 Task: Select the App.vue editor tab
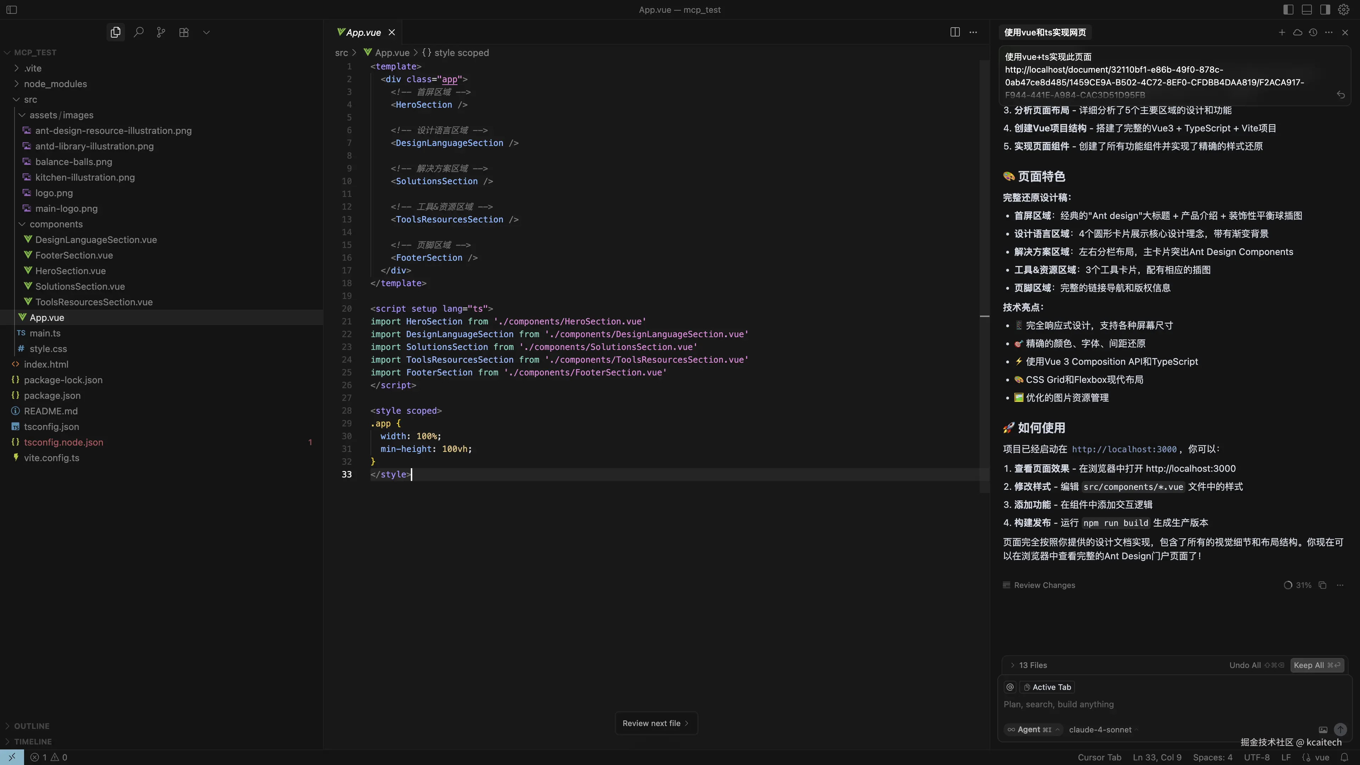point(363,32)
